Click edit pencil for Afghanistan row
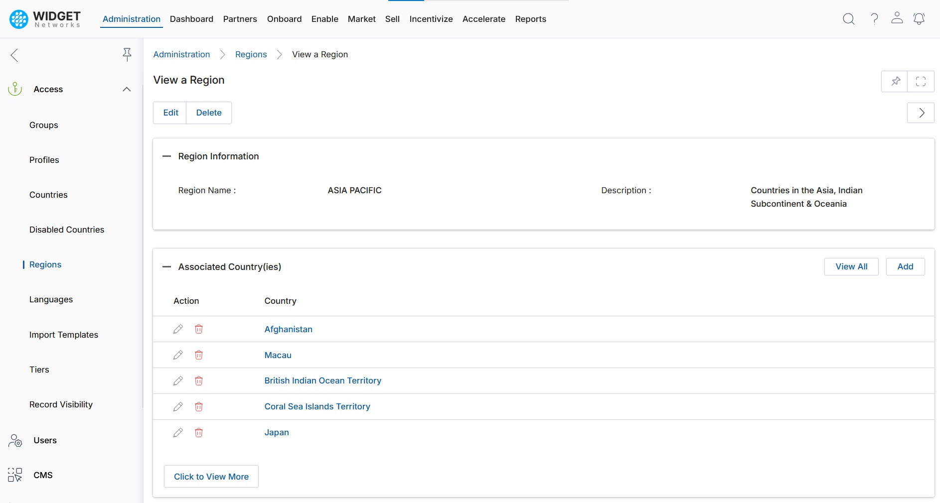This screenshot has height=503, width=940. (x=178, y=329)
